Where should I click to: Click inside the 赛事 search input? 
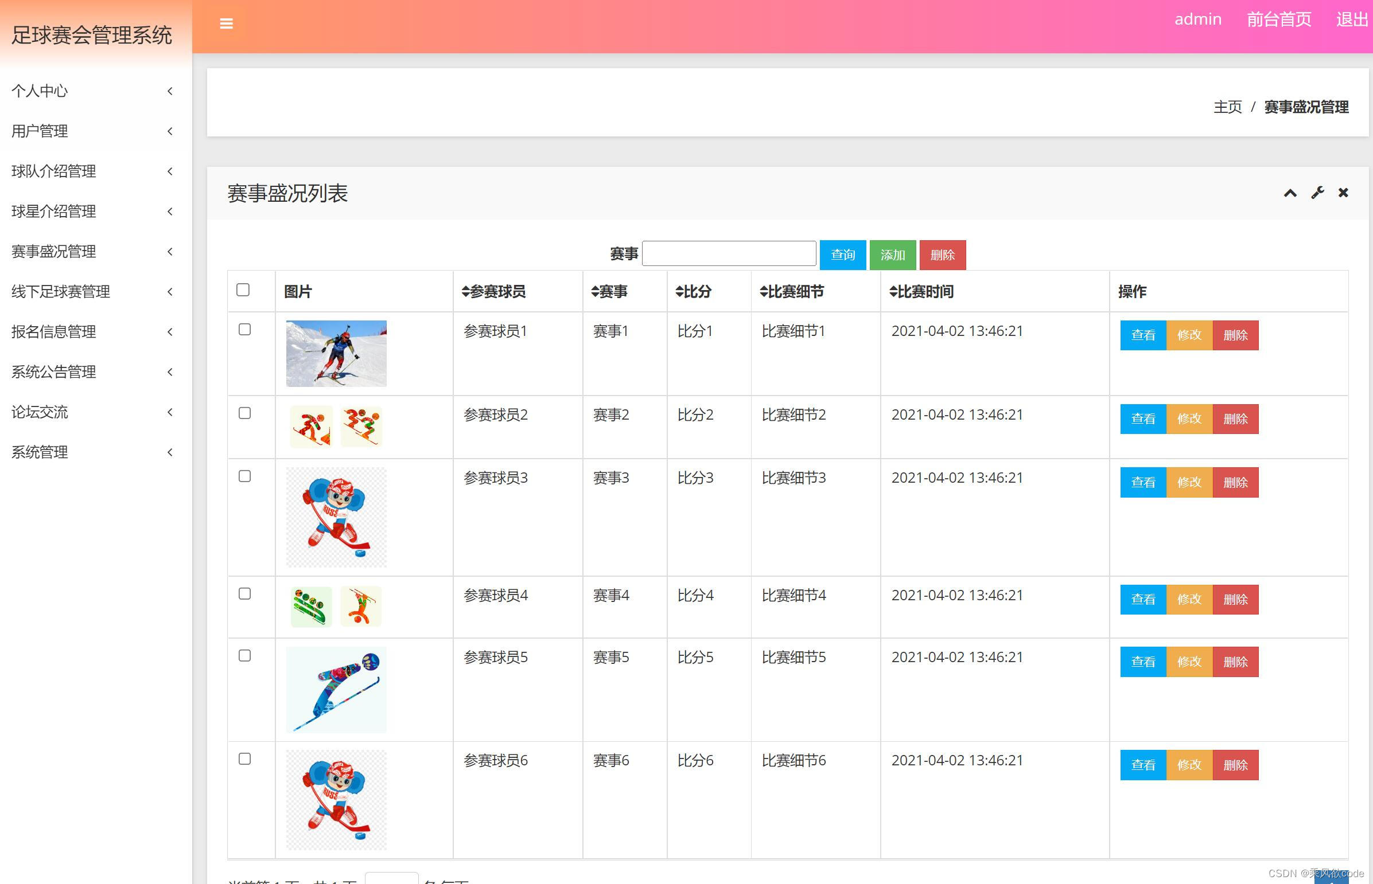click(729, 253)
